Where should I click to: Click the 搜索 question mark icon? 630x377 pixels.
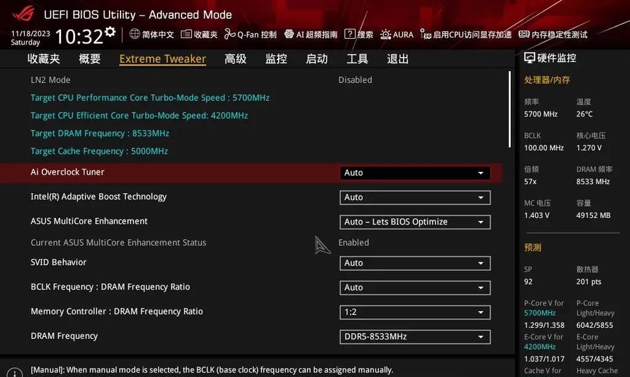[x=350, y=34]
